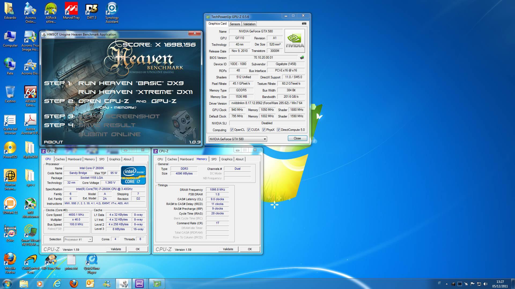This screenshot has height=289, width=515.
Task: Open About tab in left CPU-Z
Action: tap(127, 159)
